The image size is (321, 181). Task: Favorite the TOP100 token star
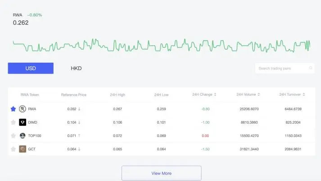coord(13,135)
